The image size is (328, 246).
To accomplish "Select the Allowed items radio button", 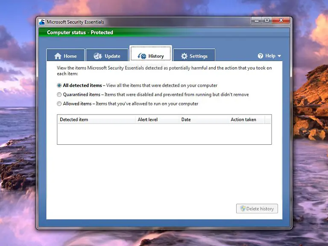I will pos(59,104).
